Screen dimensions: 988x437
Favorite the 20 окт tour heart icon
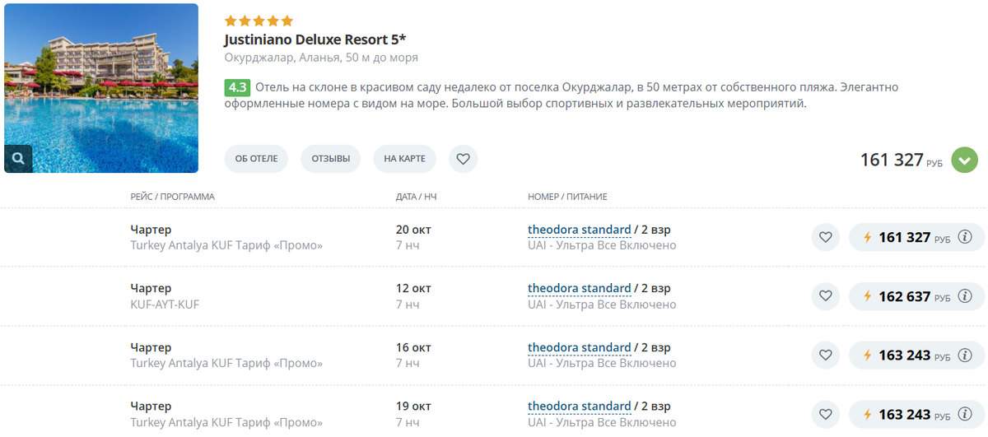(x=825, y=238)
